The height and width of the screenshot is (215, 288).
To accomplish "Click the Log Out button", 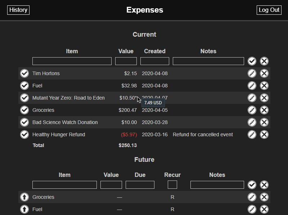I will (x=269, y=10).
